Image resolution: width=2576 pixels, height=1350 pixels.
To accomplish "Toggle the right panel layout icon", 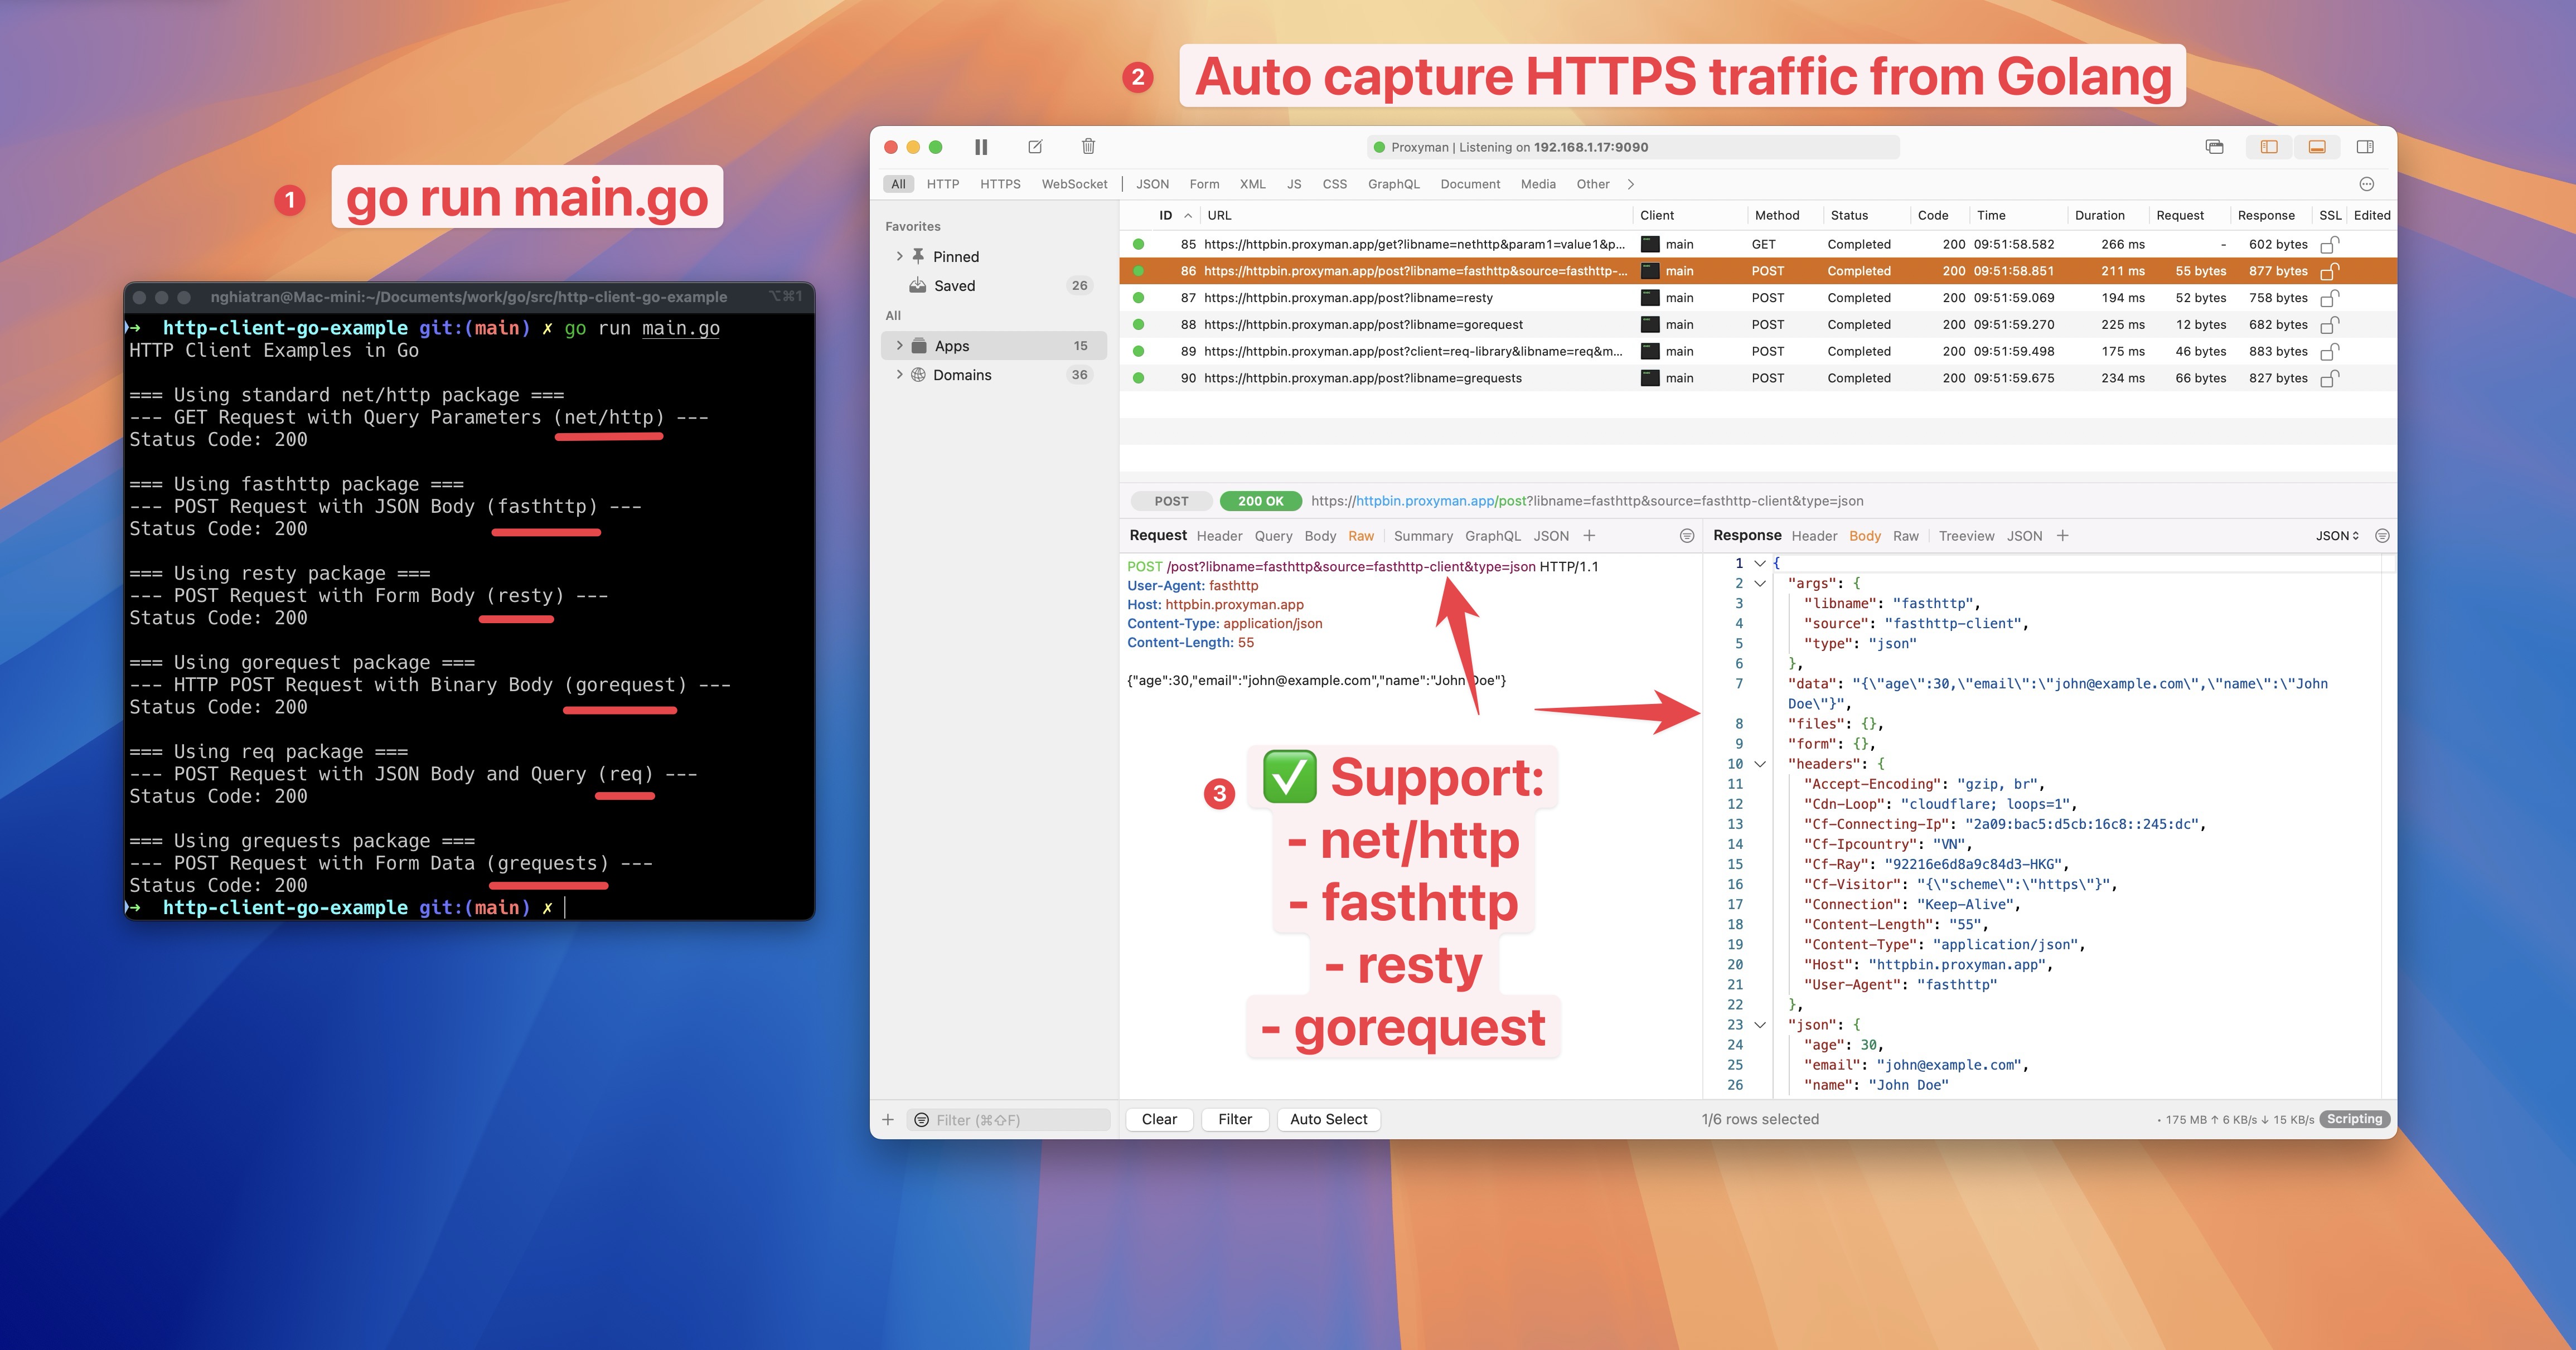I will 2365,147.
